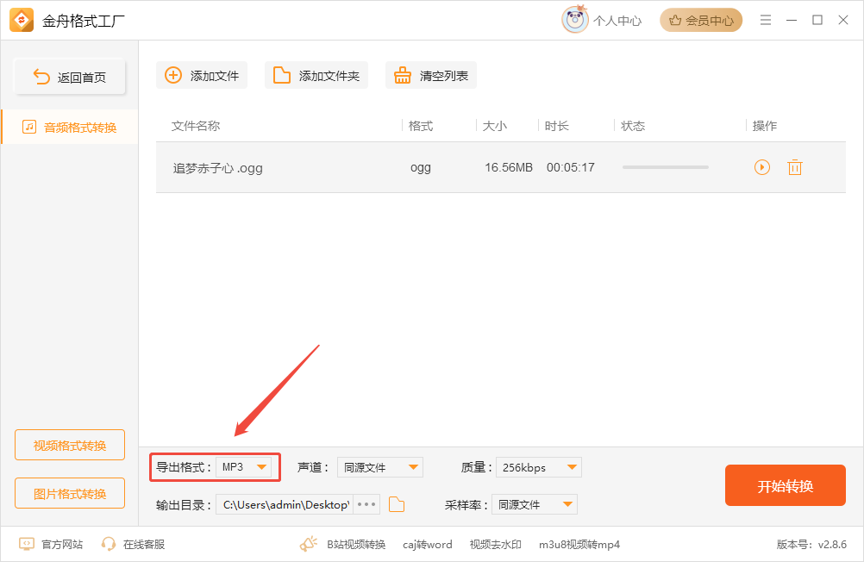Open 声道 channel dropdown
This screenshot has height=562, width=864.
tap(380, 467)
